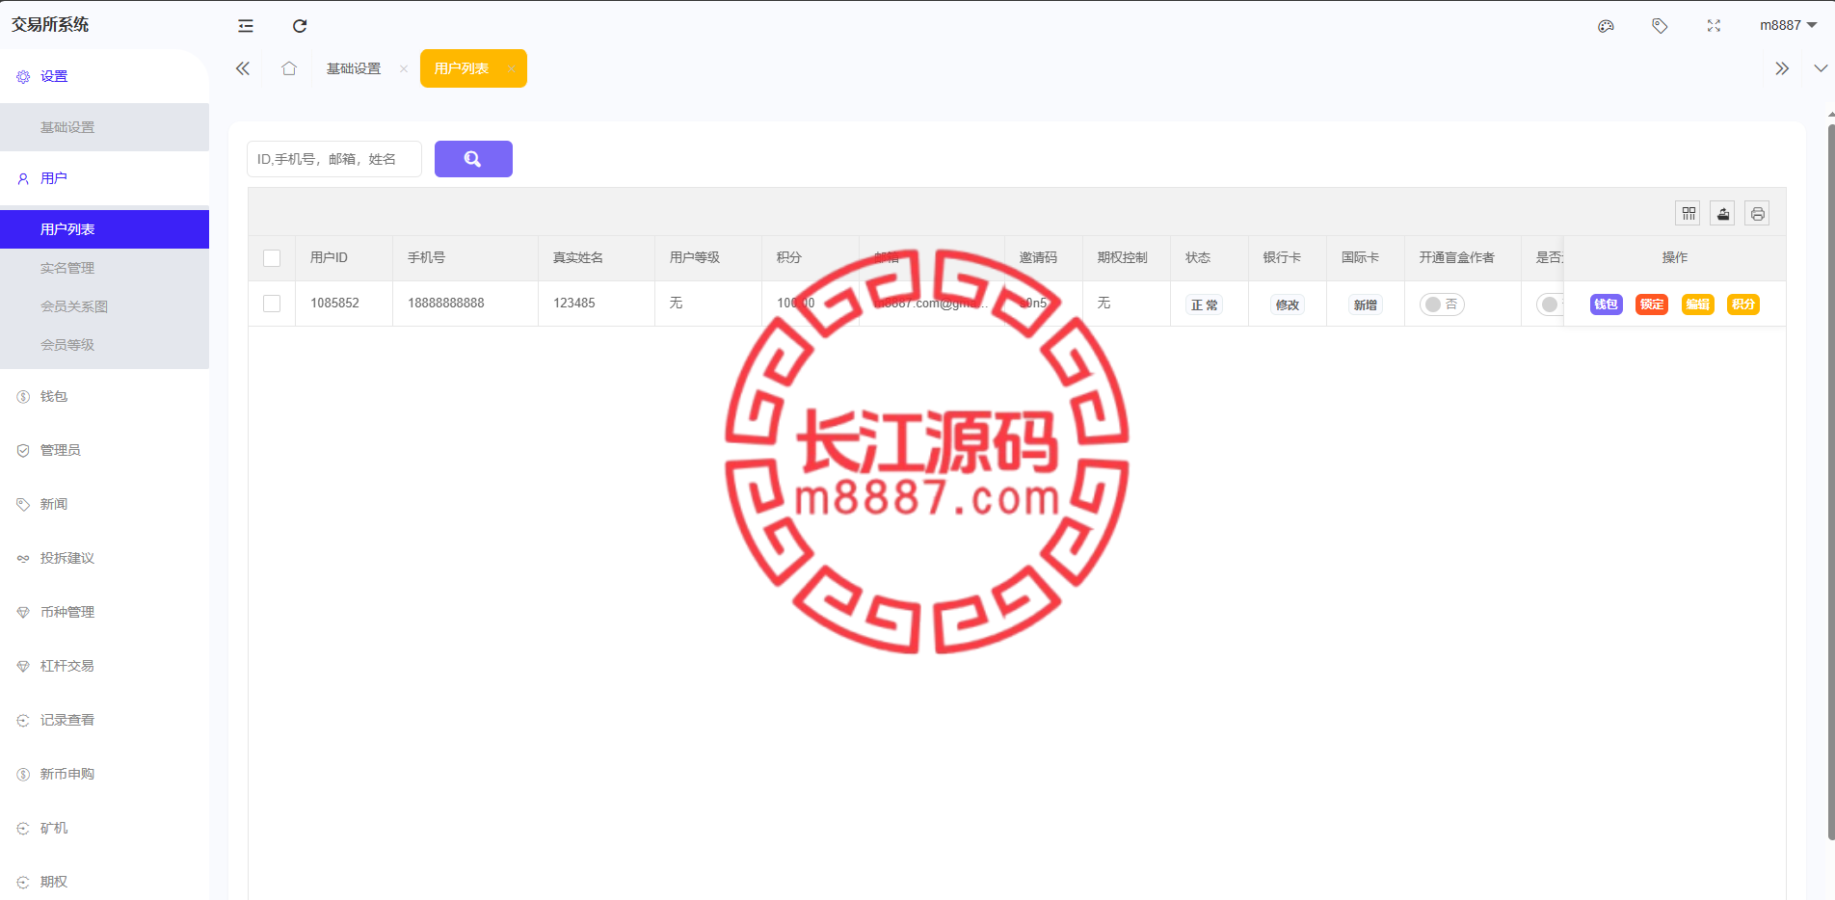Screen dimensions: 1835x900
Task: Click the page vertical scrollbar
Action: (1831, 482)
